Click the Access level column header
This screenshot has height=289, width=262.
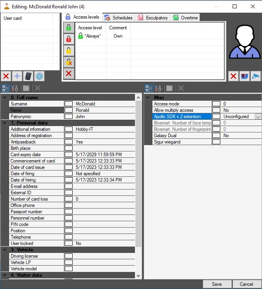coord(90,28)
